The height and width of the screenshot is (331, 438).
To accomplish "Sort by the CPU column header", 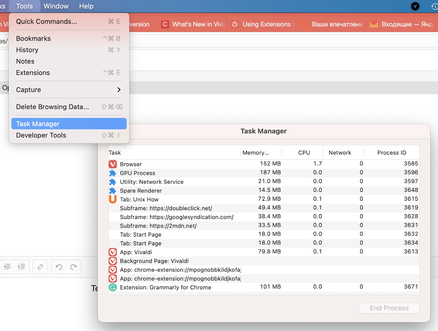I will (x=302, y=152).
